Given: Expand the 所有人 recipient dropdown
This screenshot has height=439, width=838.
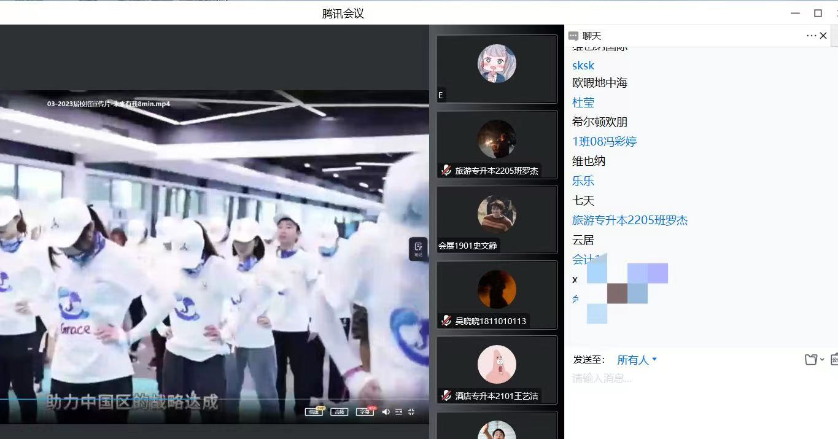Looking at the screenshot, I should (637, 360).
